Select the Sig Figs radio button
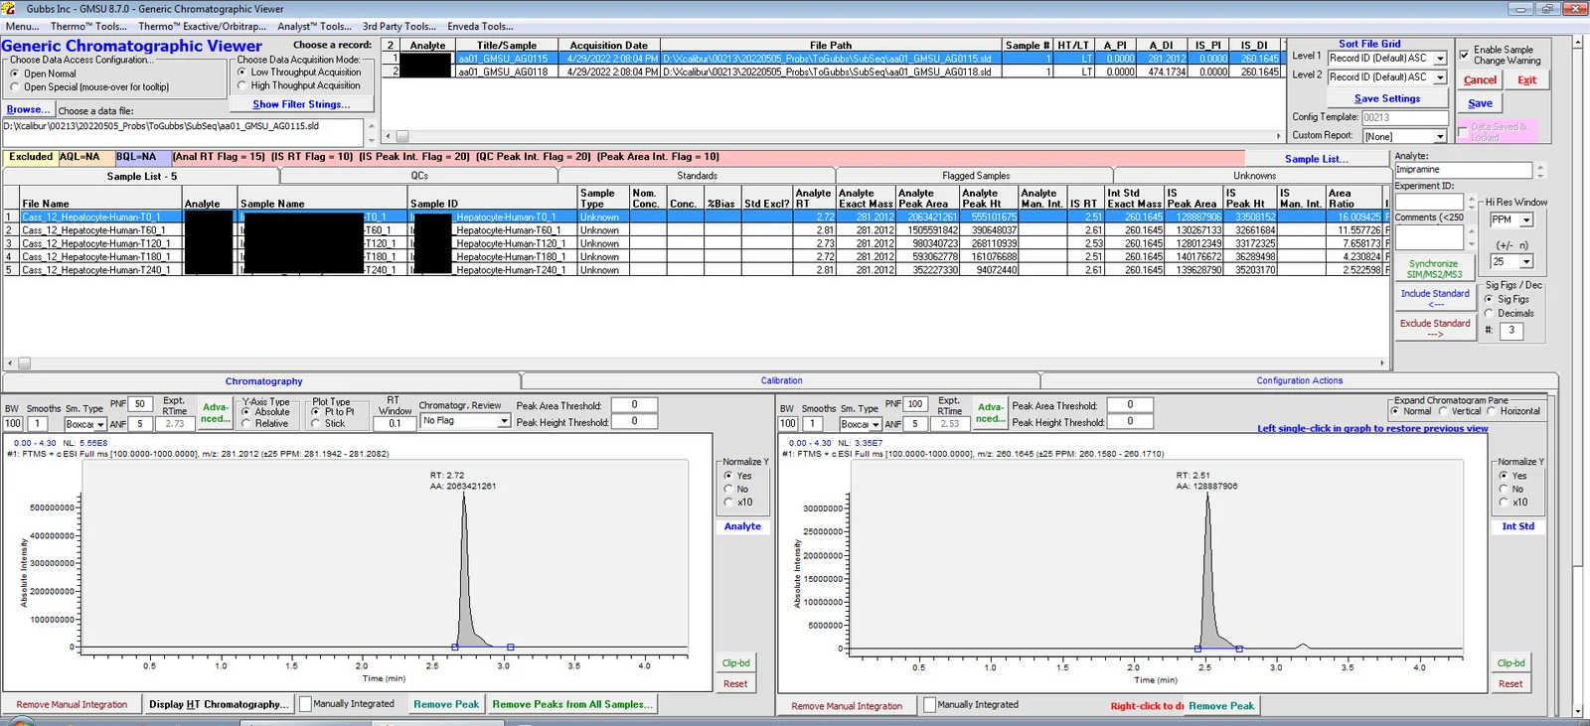The width and height of the screenshot is (1590, 726). point(1489,299)
